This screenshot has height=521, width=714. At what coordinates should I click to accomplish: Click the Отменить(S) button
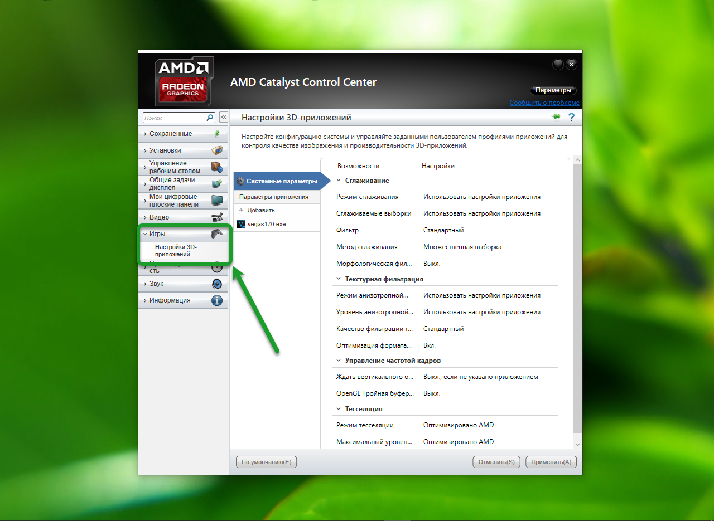pyautogui.click(x=496, y=462)
